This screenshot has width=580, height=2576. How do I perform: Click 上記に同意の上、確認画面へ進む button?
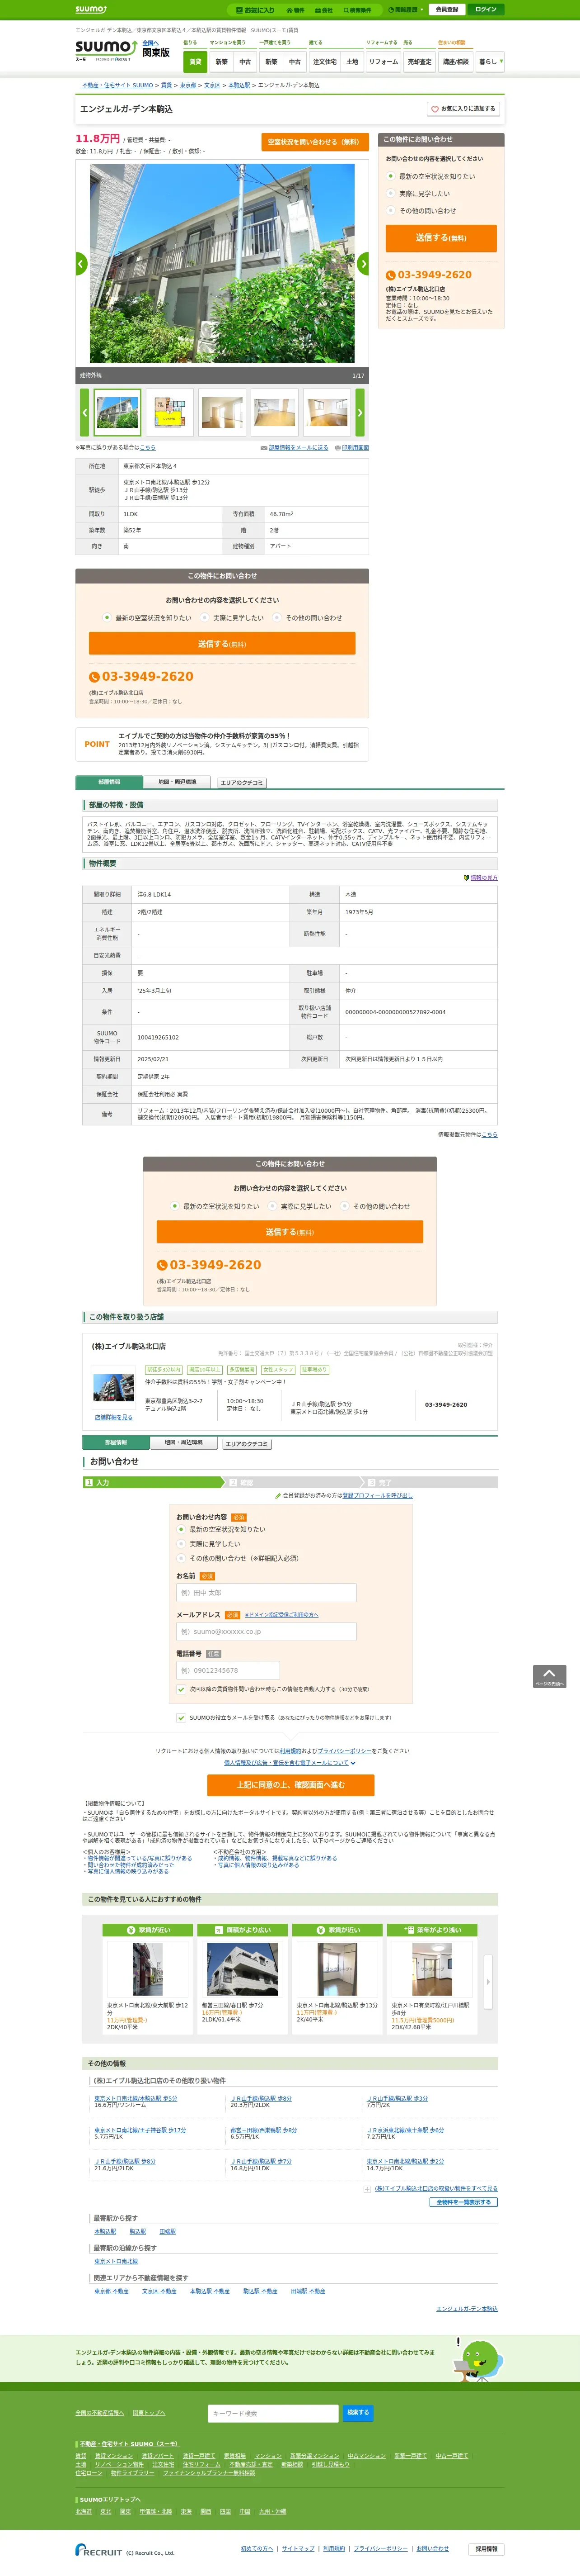click(x=290, y=1785)
